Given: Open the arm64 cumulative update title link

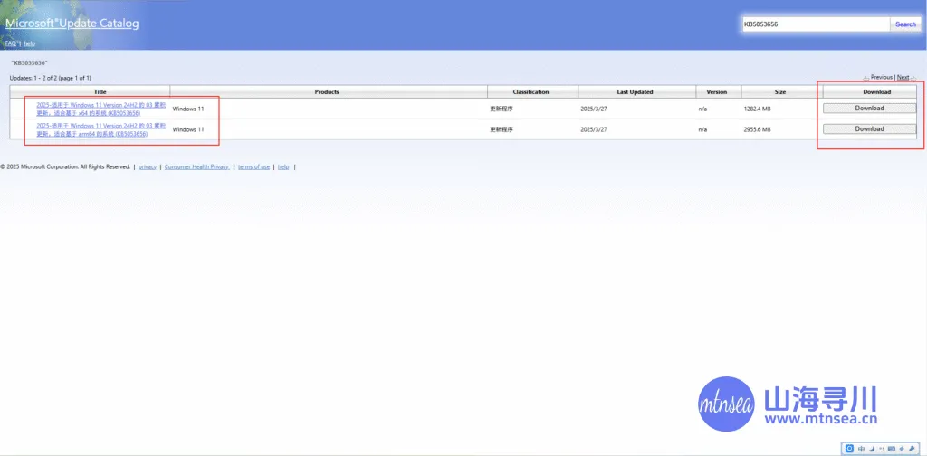Looking at the screenshot, I should (101, 129).
